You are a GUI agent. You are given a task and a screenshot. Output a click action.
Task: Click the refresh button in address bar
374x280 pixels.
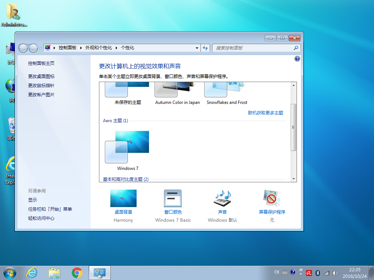click(205, 48)
